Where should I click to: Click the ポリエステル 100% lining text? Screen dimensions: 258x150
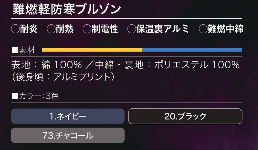click(x=197, y=65)
